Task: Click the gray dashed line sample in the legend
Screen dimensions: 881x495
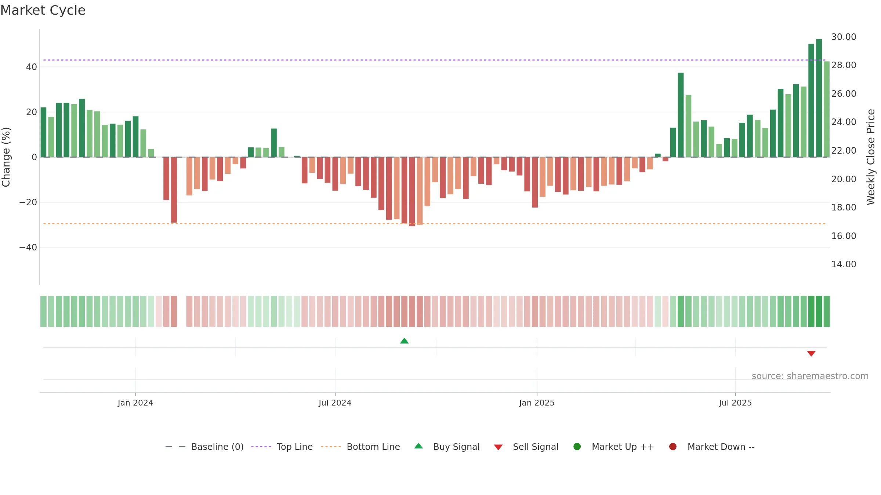Action: point(175,447)
